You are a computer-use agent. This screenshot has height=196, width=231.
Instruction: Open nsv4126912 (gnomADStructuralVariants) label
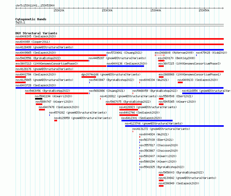pos(129,96)
